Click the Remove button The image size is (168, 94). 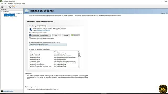coord(66,35)
